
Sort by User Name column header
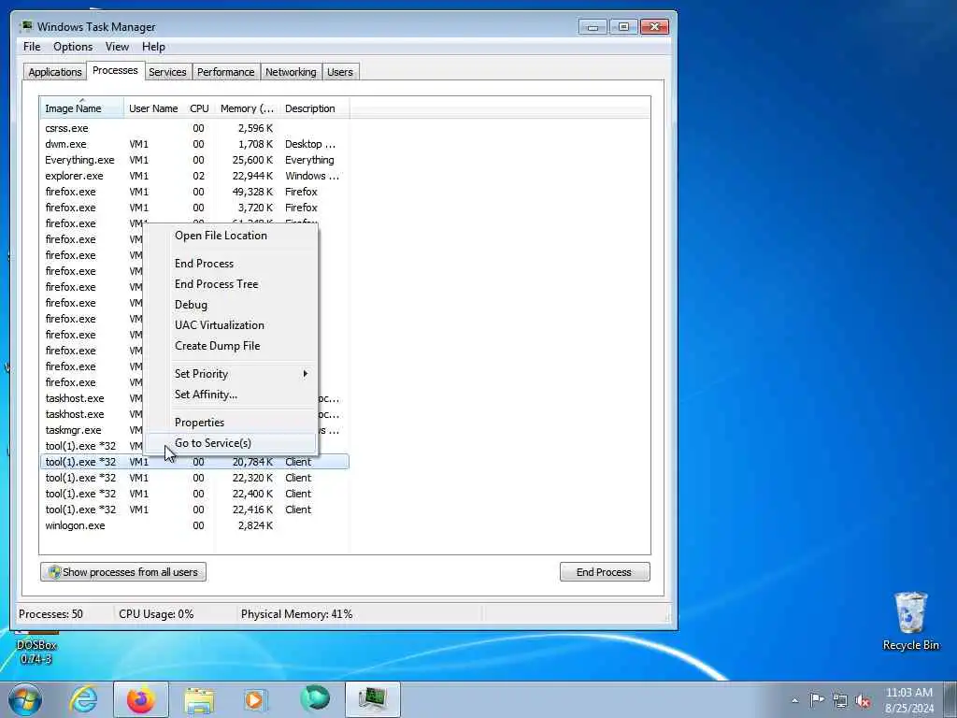(153, 108)
